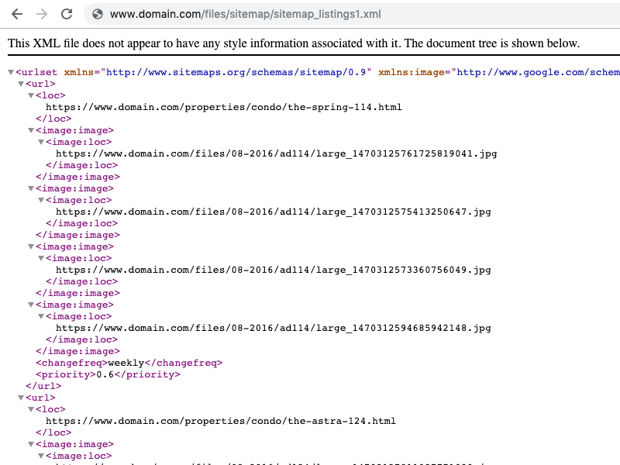Click the the-astra-124.html property URL text
This screenshot has width=620, height=465.
point(220,422)
